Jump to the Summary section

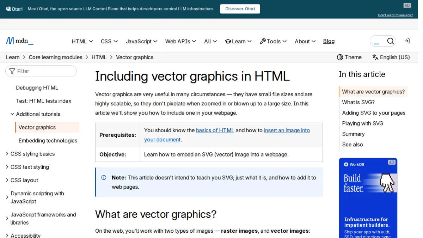(353, 134)
